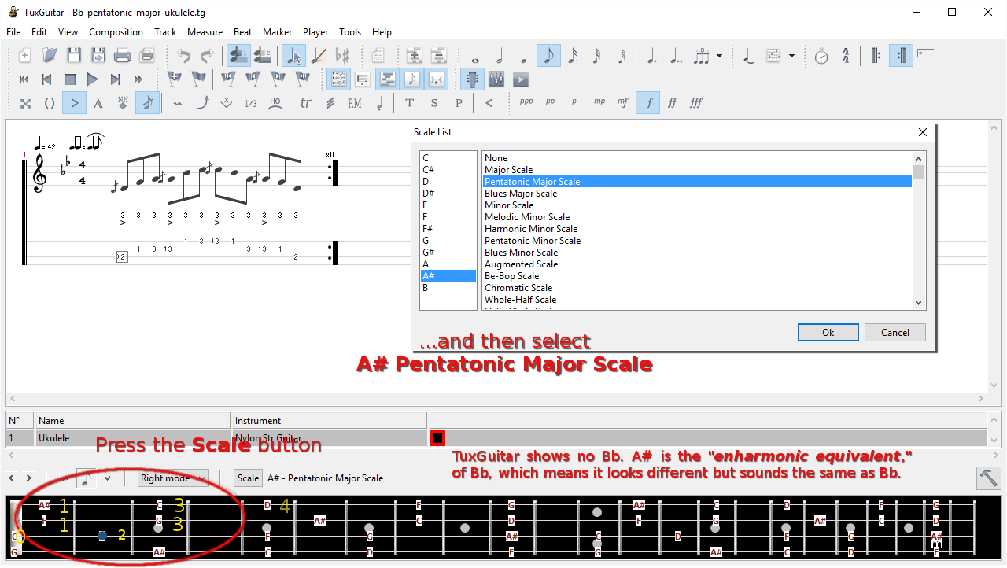Click the time signature 4/4 icon
The height and width of the screenshot is (568, 1007).
(x=846, y=56)
